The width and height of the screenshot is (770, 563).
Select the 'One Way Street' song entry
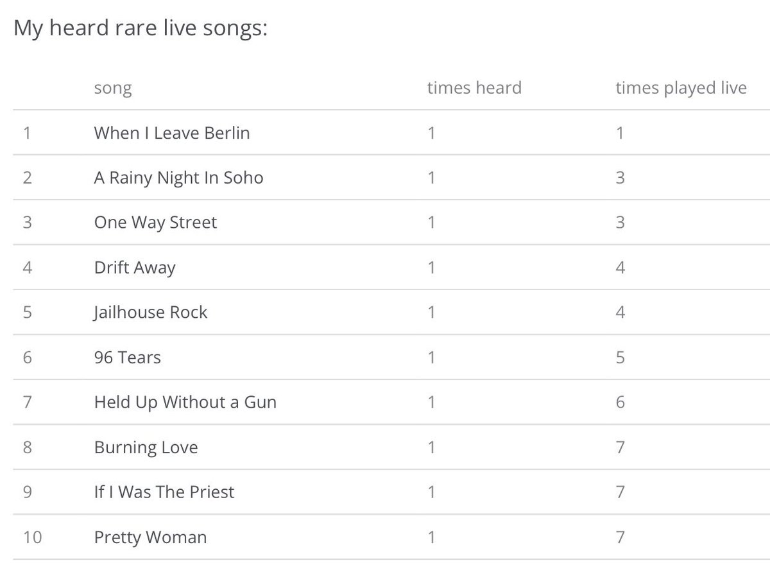[155, 223]
